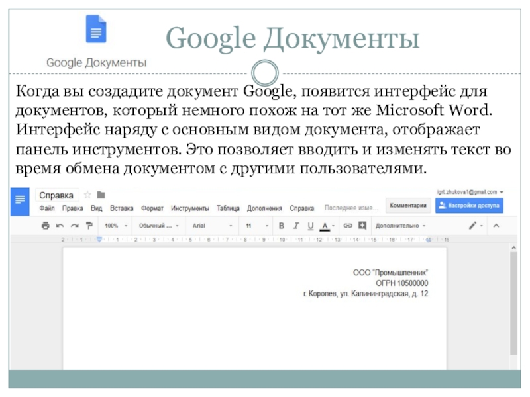Click the folder icon next to title

[x=101, y=195]
